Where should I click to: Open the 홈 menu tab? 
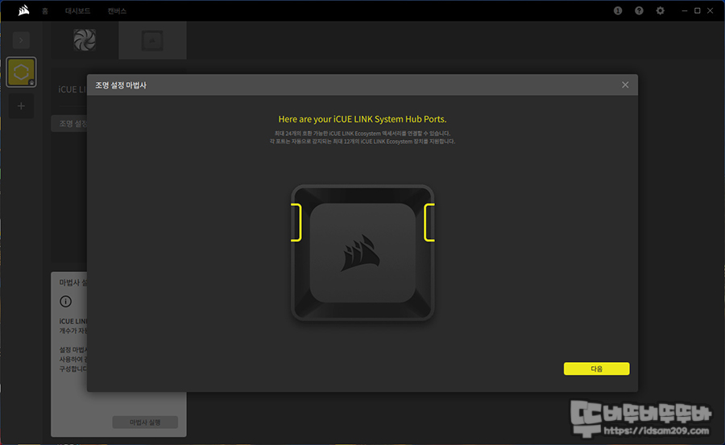(45, 10)
